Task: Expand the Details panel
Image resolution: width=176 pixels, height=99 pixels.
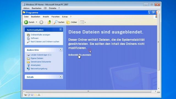Action: click(61, 77)
